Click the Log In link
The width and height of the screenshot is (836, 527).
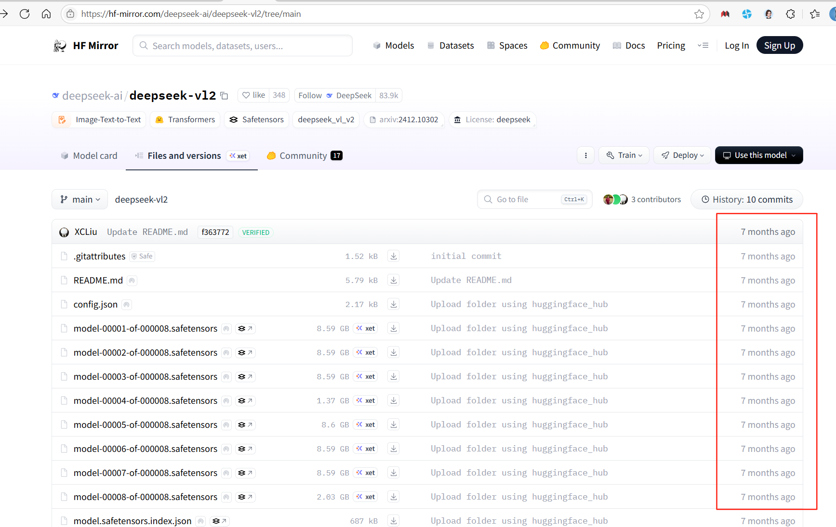pos(737,46)
